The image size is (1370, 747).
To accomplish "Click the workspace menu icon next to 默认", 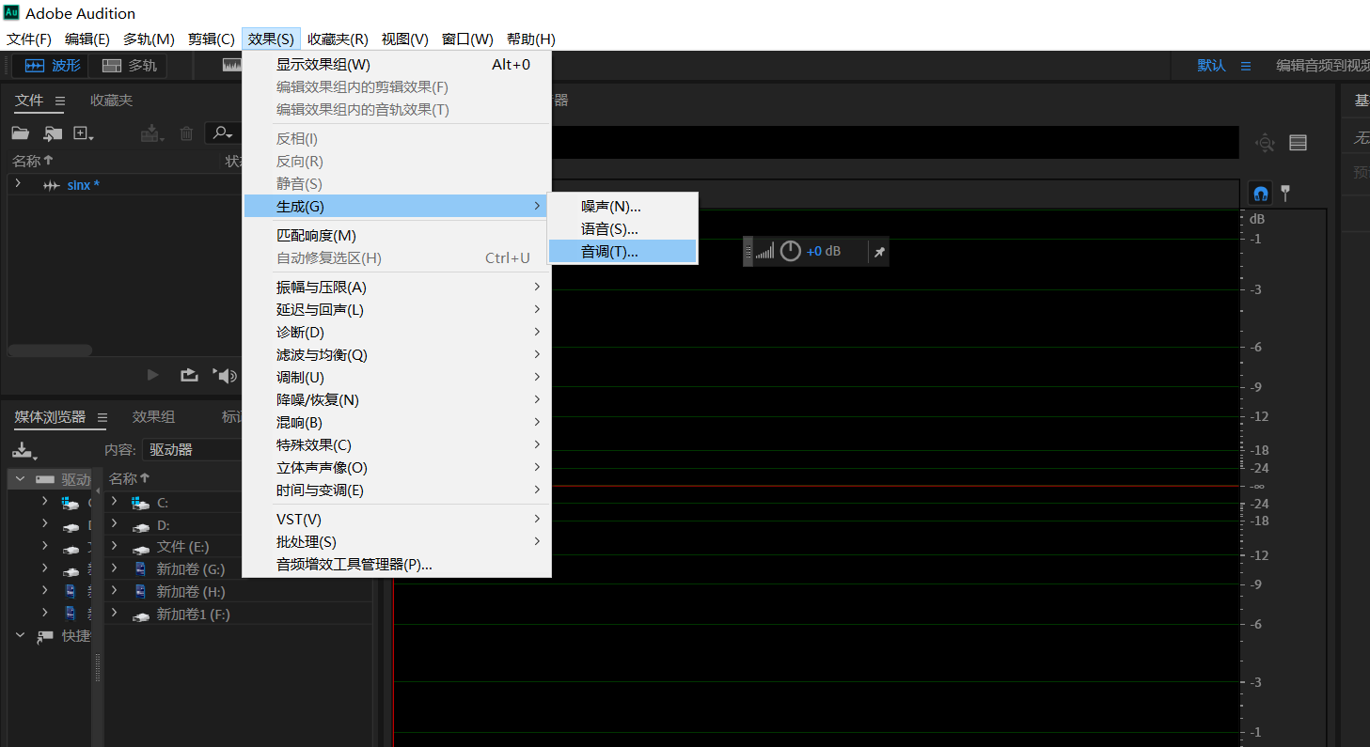I will (1246, 66).
